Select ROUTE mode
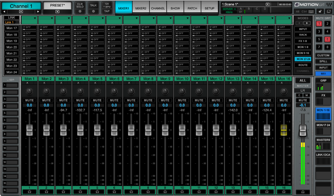The image size is (334, 196). tap(302, 65)
